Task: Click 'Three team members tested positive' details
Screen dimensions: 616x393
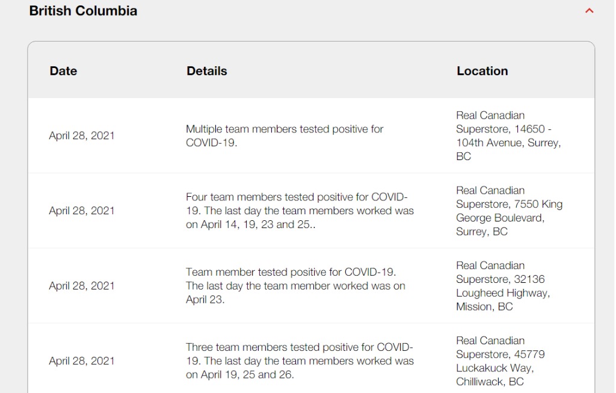Action: click(x=300, y=361)
